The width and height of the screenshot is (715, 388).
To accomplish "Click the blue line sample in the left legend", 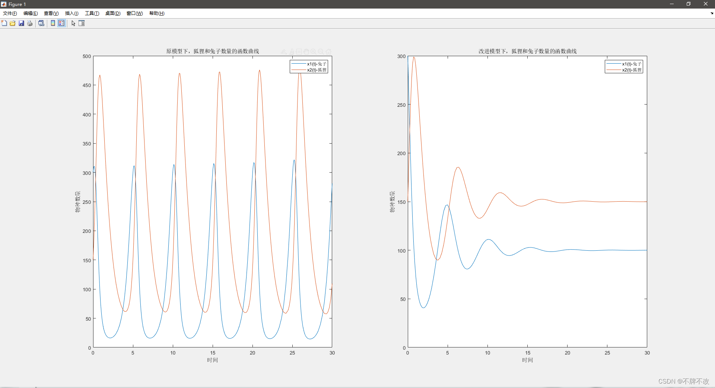I will click(299, 64).
